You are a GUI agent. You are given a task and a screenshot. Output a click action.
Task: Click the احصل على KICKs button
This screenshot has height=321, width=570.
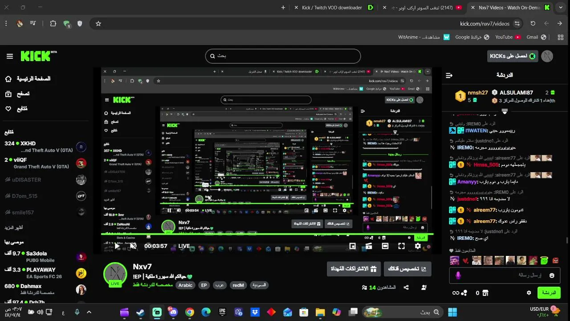(513, 56)
